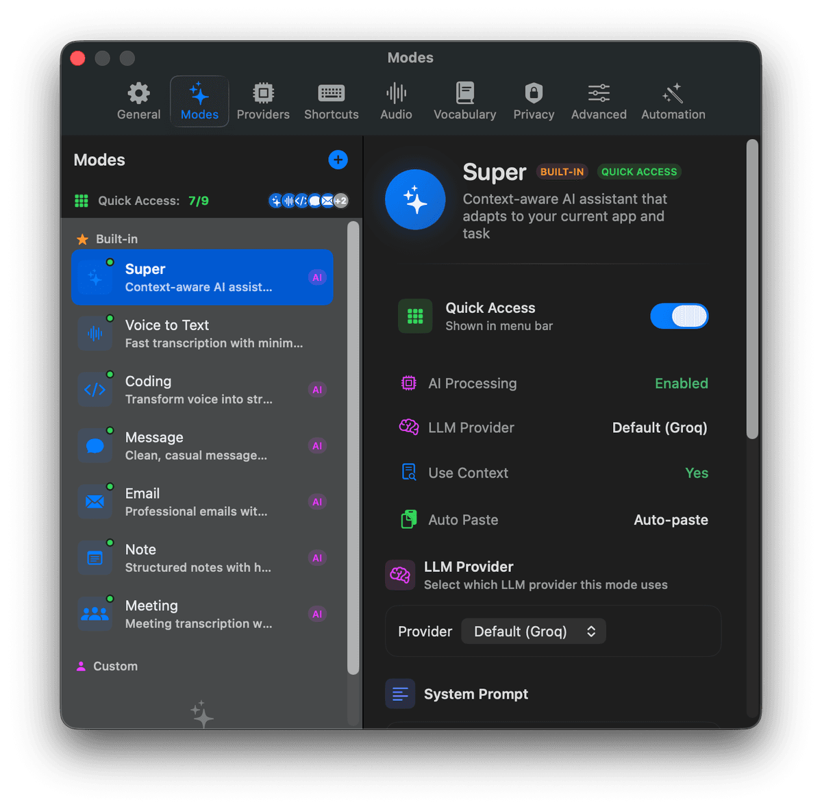Click the AI badge on Coding mode
Screen dimensions: 822x809
pos(317,389)
